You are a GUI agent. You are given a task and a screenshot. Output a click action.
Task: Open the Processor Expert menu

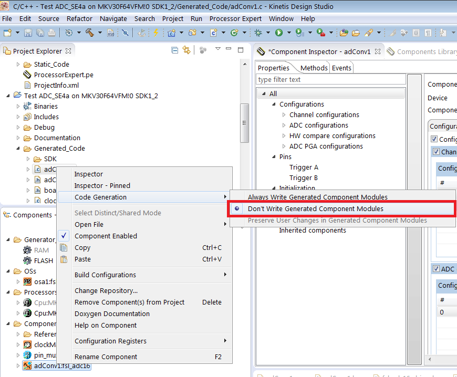pyautogui.click(x=235, y=19)
